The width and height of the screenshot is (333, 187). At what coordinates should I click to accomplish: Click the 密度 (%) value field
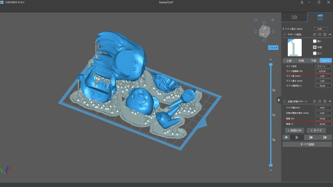tap(323, 118)
